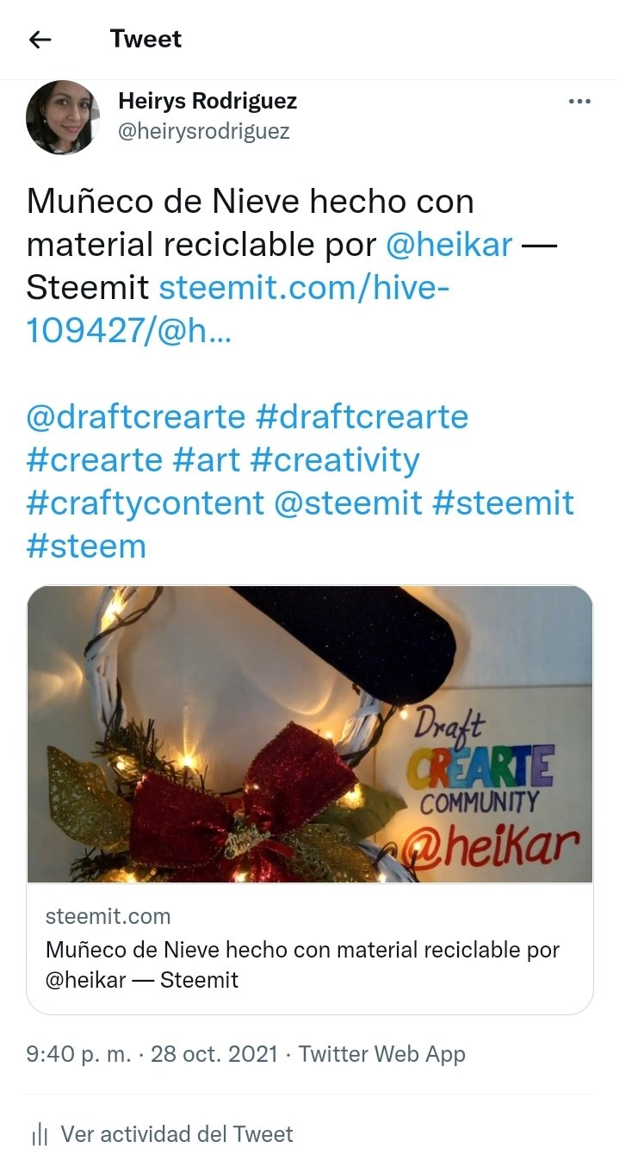Viewport: 619px width, 1173px height.
Task: Open the @steemit mention
Action: coord(348,503)
